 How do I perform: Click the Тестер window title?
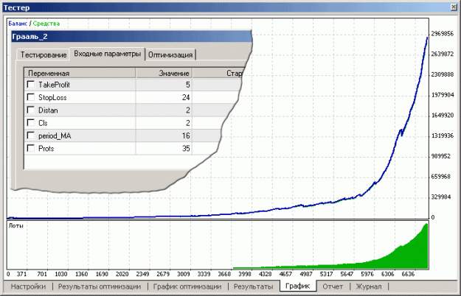click(17, 7)
